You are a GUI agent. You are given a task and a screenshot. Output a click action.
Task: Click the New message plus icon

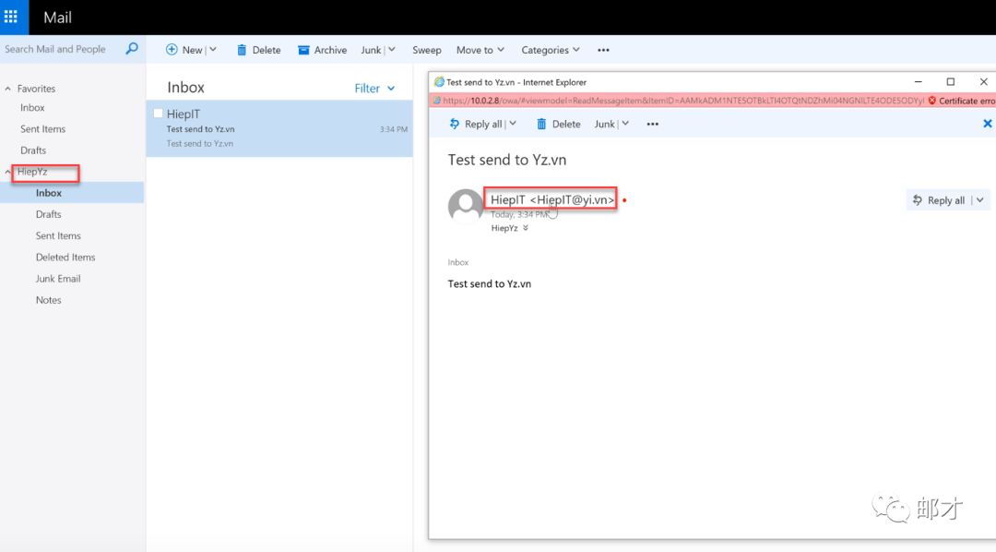click(x=172, y=50)
